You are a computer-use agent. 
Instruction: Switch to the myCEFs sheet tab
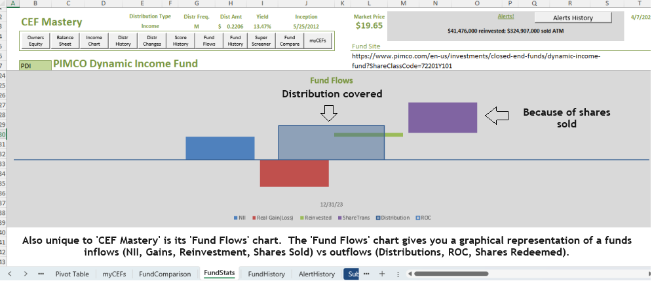[113, 274]
